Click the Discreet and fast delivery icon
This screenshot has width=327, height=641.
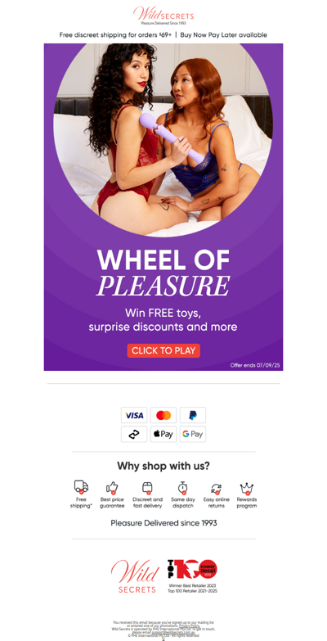point(147,487)
